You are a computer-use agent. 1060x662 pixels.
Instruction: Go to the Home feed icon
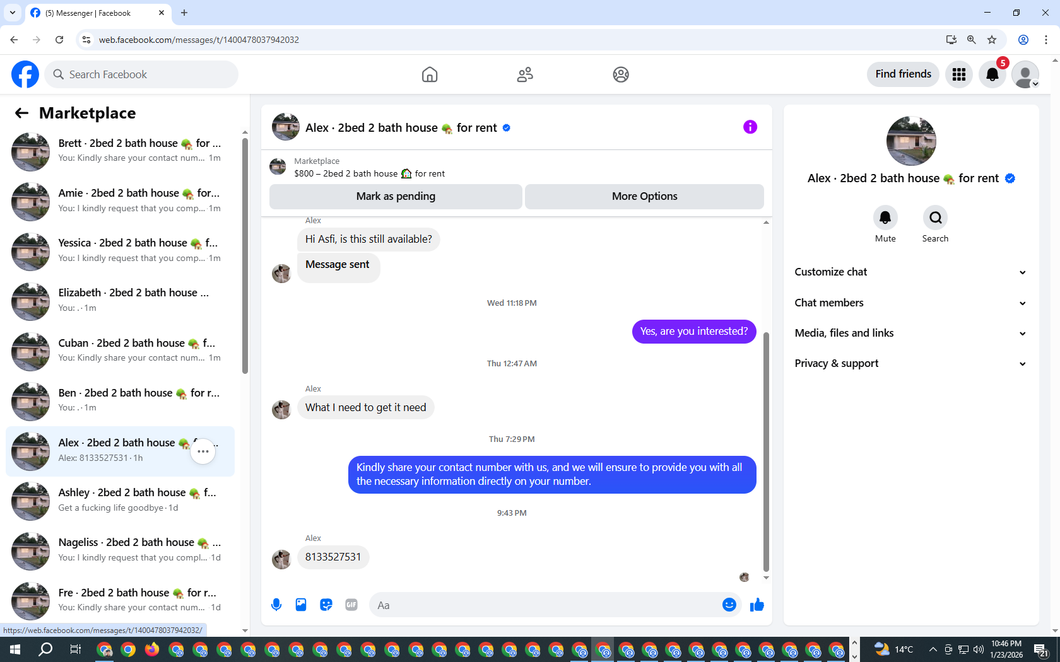click(x=430, y=74)
